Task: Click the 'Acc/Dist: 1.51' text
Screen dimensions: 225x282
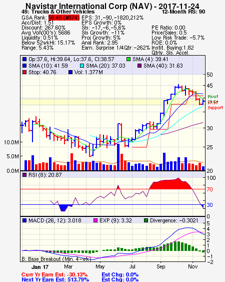Action: [37, 23]
